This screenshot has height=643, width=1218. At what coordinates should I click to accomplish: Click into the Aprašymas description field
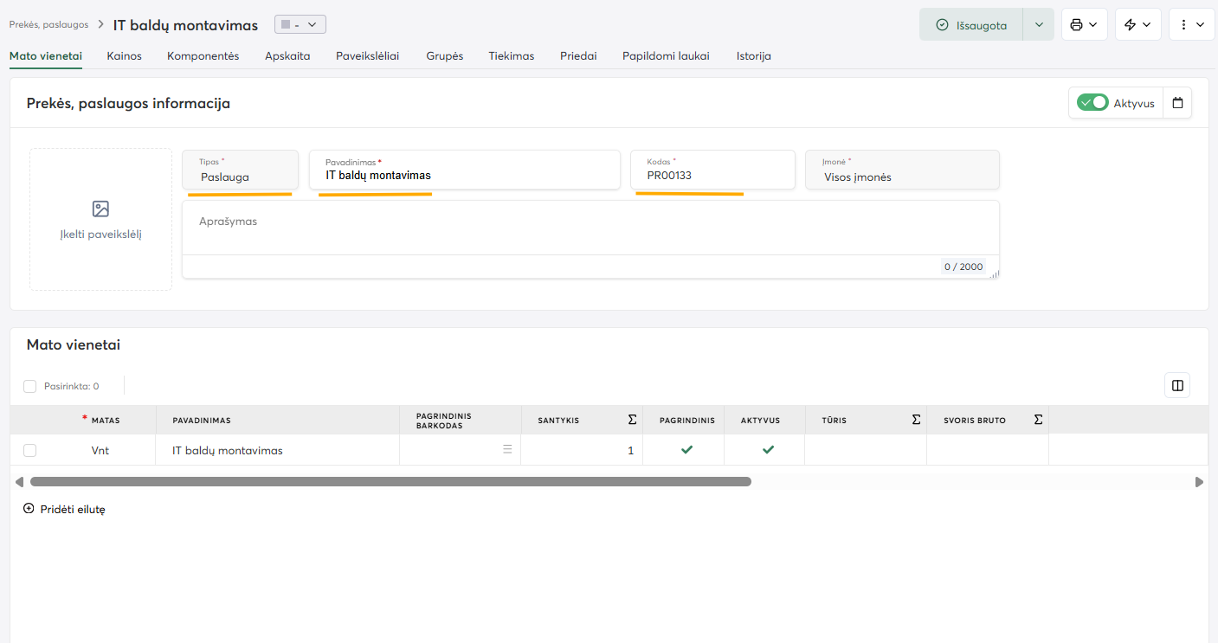coord(589,228)
